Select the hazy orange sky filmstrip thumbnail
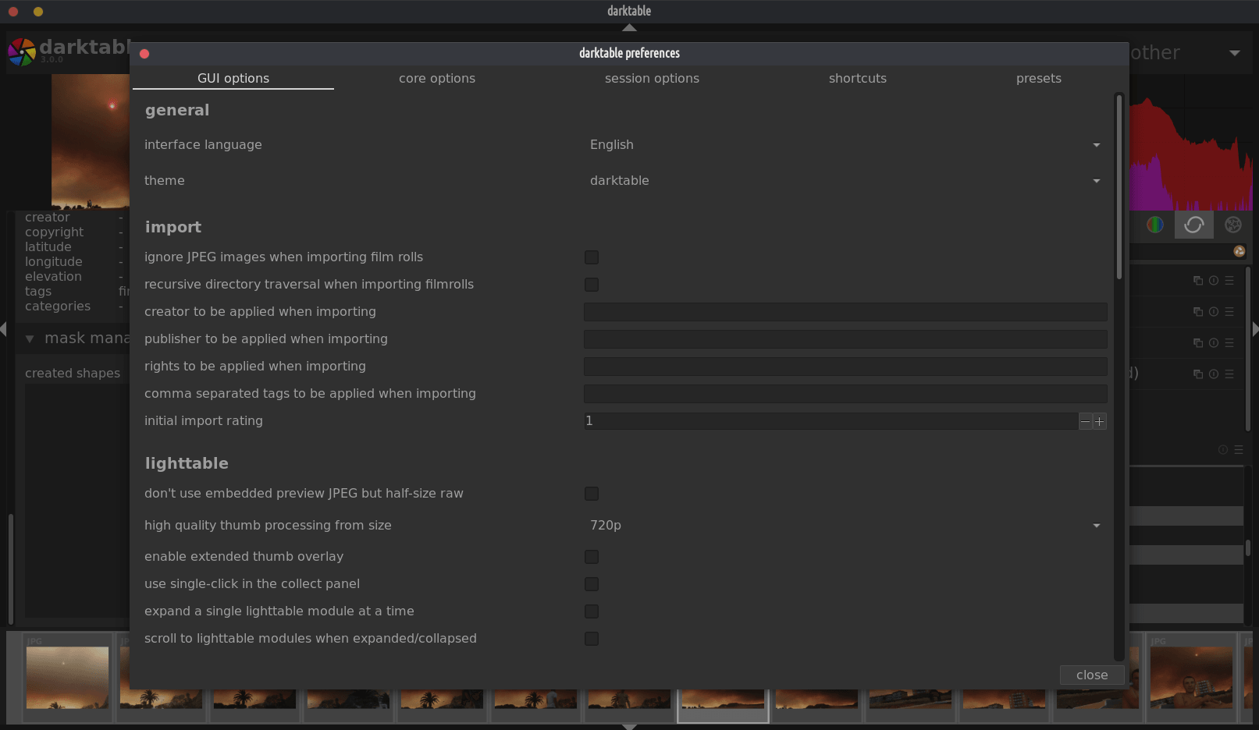This screenshot has height=730, width=1259. (x=67, y=678)
